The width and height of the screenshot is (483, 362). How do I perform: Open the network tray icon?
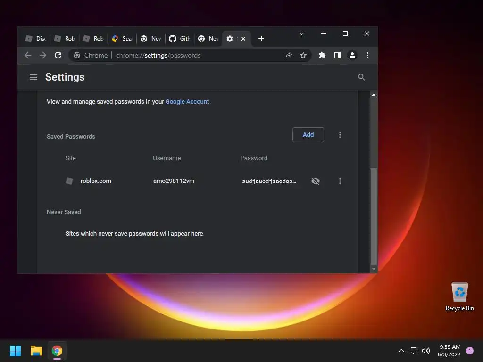[x=414, y=351]
